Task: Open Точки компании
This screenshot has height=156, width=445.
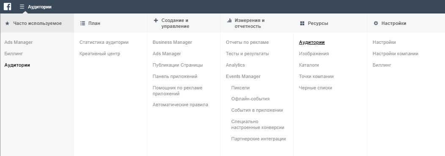Action: point(316,76)
